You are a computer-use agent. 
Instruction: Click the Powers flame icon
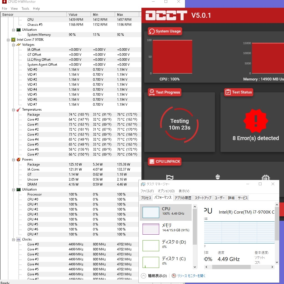coord(19,159)
